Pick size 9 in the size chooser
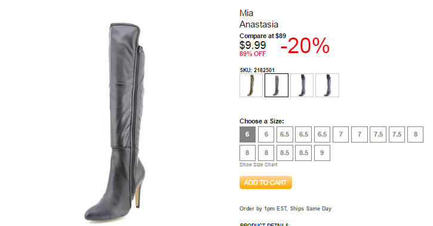Screen dimensions: 433x226 pos(322,153)
